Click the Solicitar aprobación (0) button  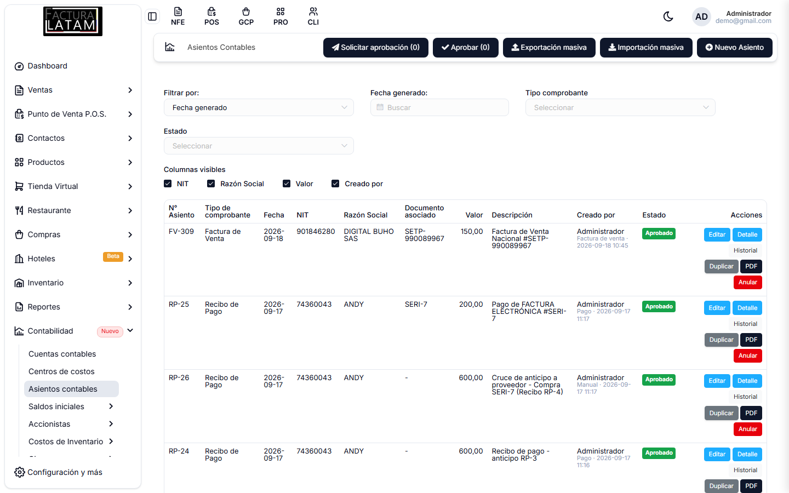coord(376,48)
